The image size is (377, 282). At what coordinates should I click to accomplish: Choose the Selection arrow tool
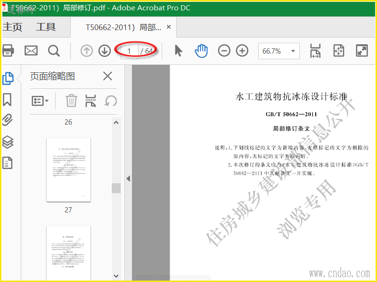click(179, 51)
